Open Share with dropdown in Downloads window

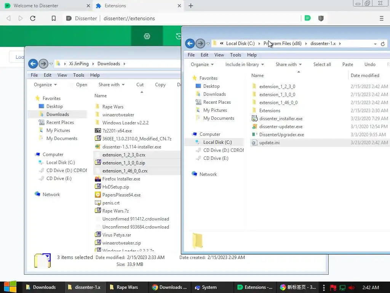[x=112, y=85]
